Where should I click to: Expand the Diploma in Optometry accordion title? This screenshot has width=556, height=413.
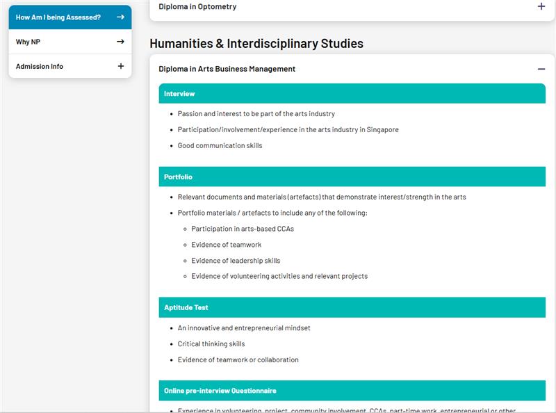[197, 6]
